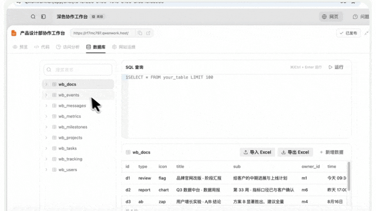Viewport: 376px width, 211px height.
Task: Select the wb_projects table
Action: point(78,138)
